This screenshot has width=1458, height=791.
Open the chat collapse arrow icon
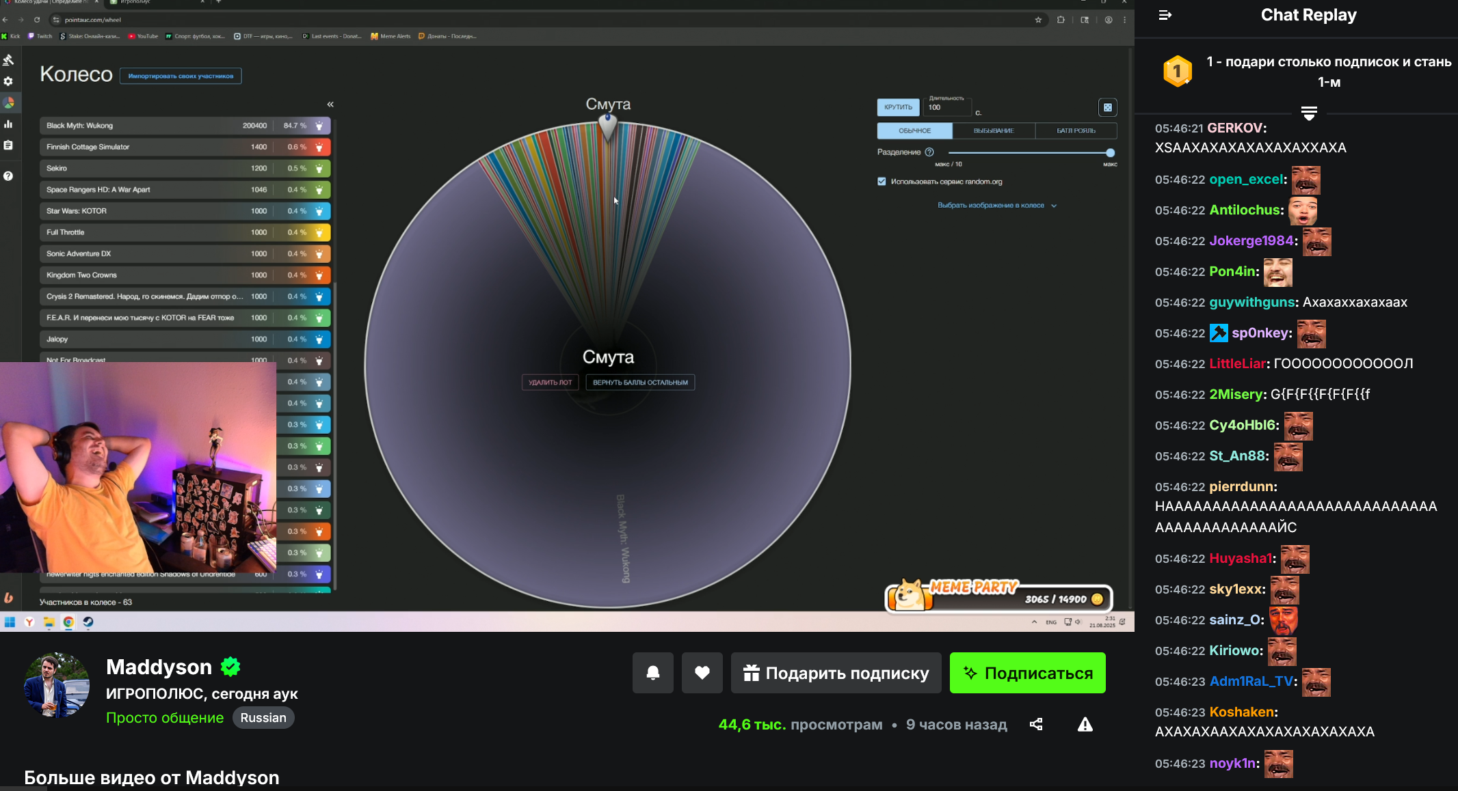pos(1165,15)
